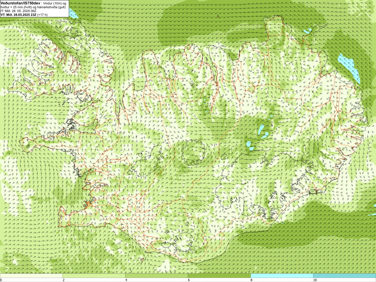Click the light green 2–4 m/s legend swatch

point(94,276)
